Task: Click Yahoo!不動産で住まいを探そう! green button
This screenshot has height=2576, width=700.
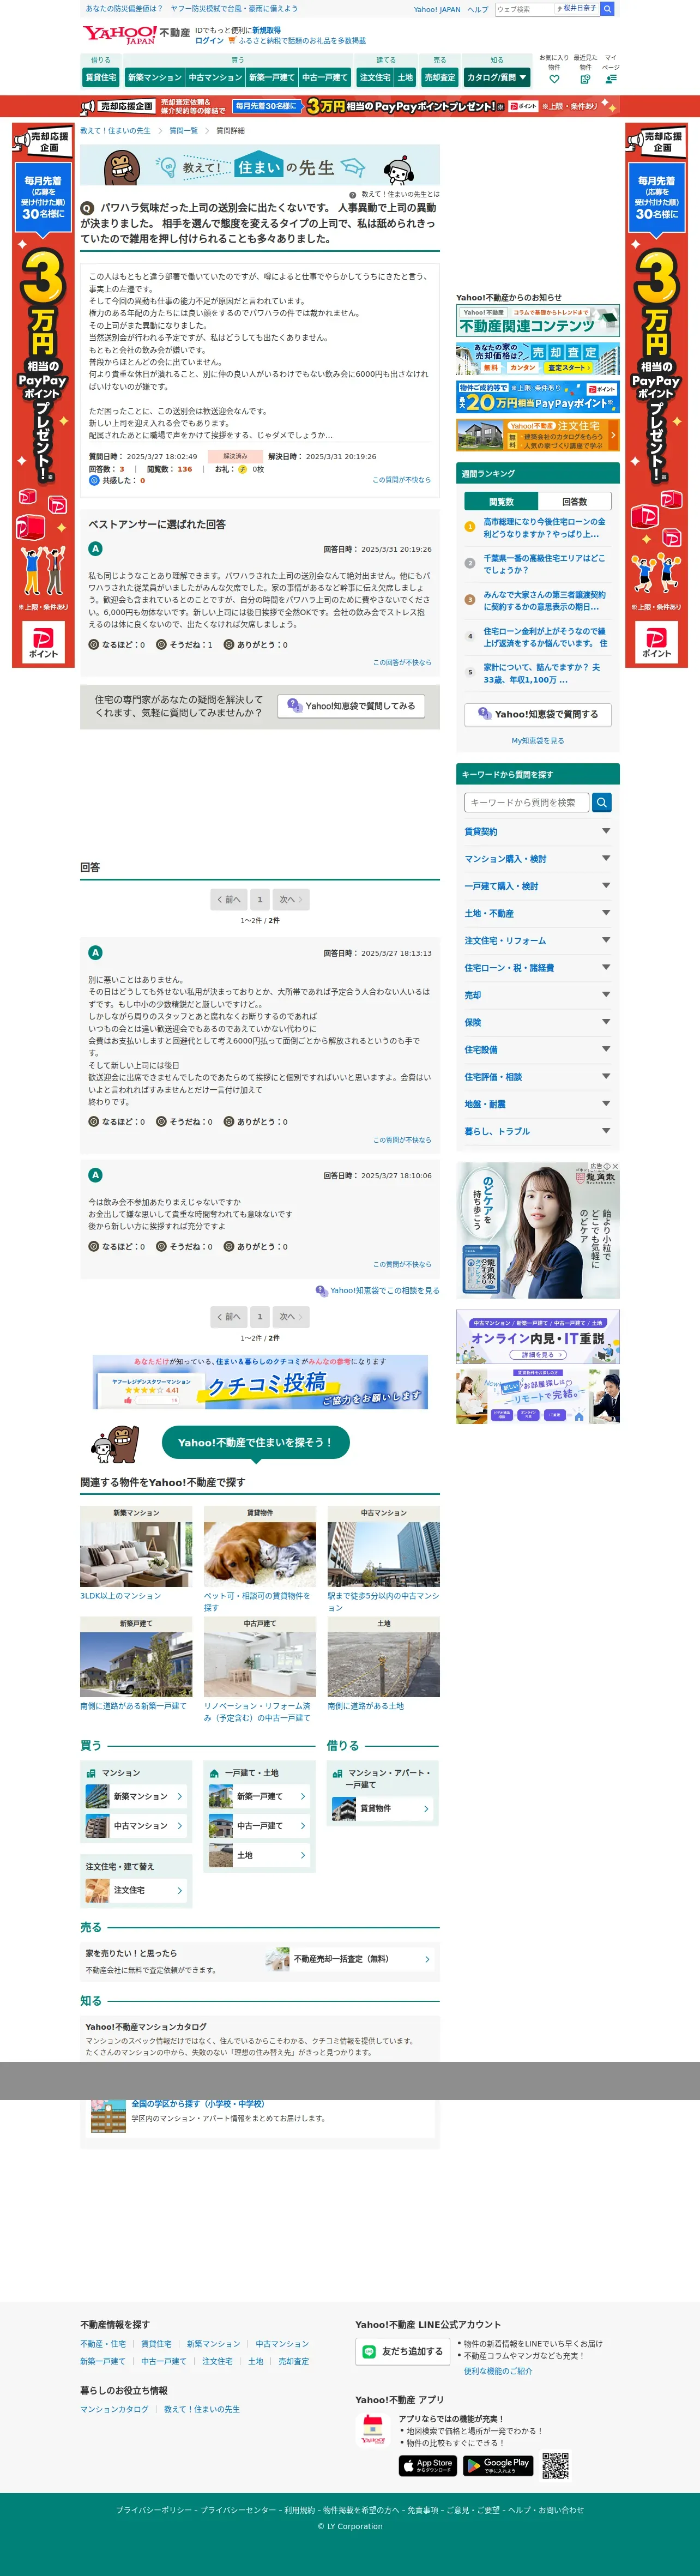Action: (255, 1443)
